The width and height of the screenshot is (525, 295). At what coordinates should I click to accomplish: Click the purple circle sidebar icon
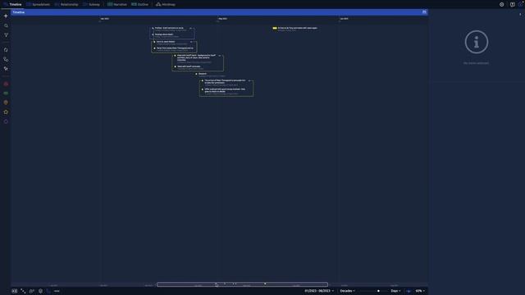tap(6, 121)
